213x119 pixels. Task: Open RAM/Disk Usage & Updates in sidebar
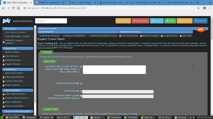click(14, 42)
